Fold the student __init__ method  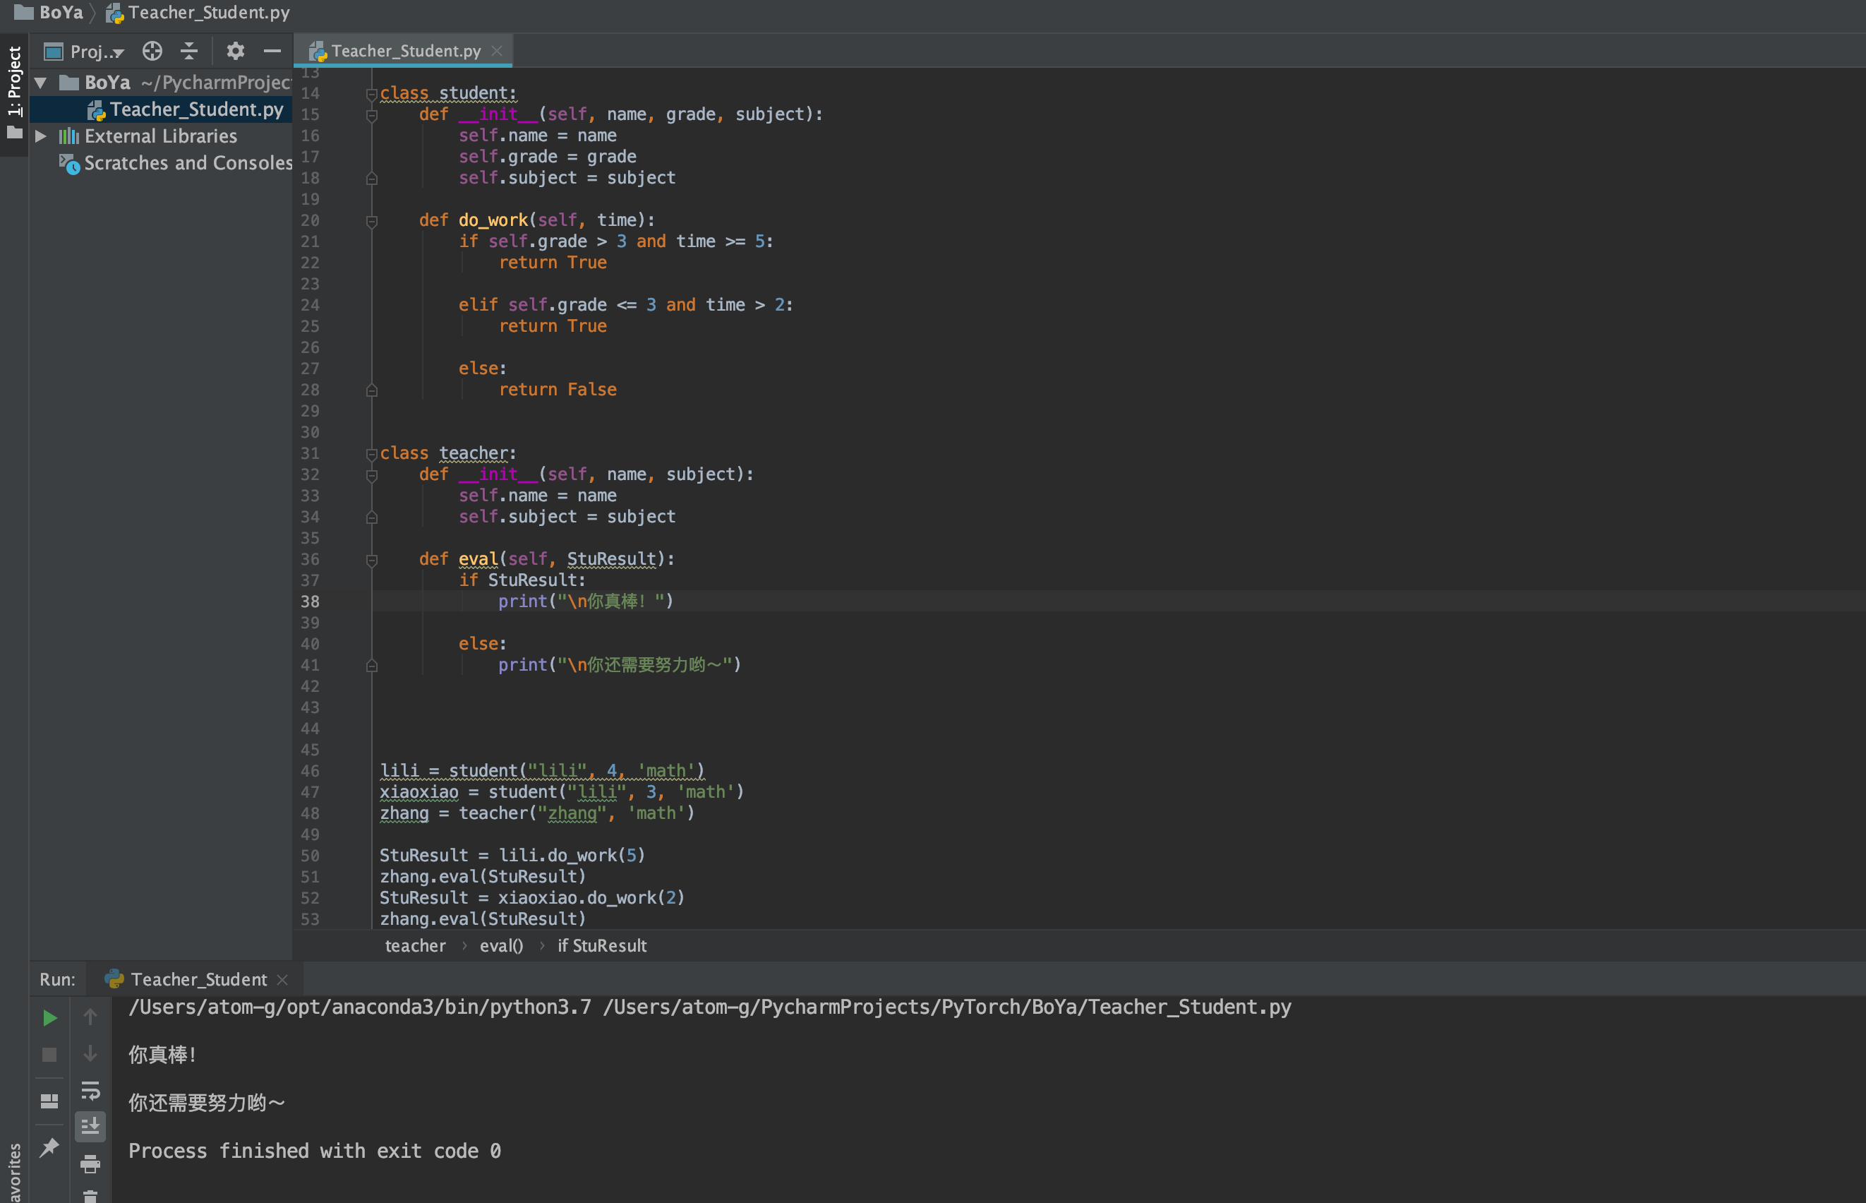click(372, 115)
